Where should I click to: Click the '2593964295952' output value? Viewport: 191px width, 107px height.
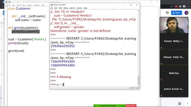pyautogui.click(x=63, y=46)
